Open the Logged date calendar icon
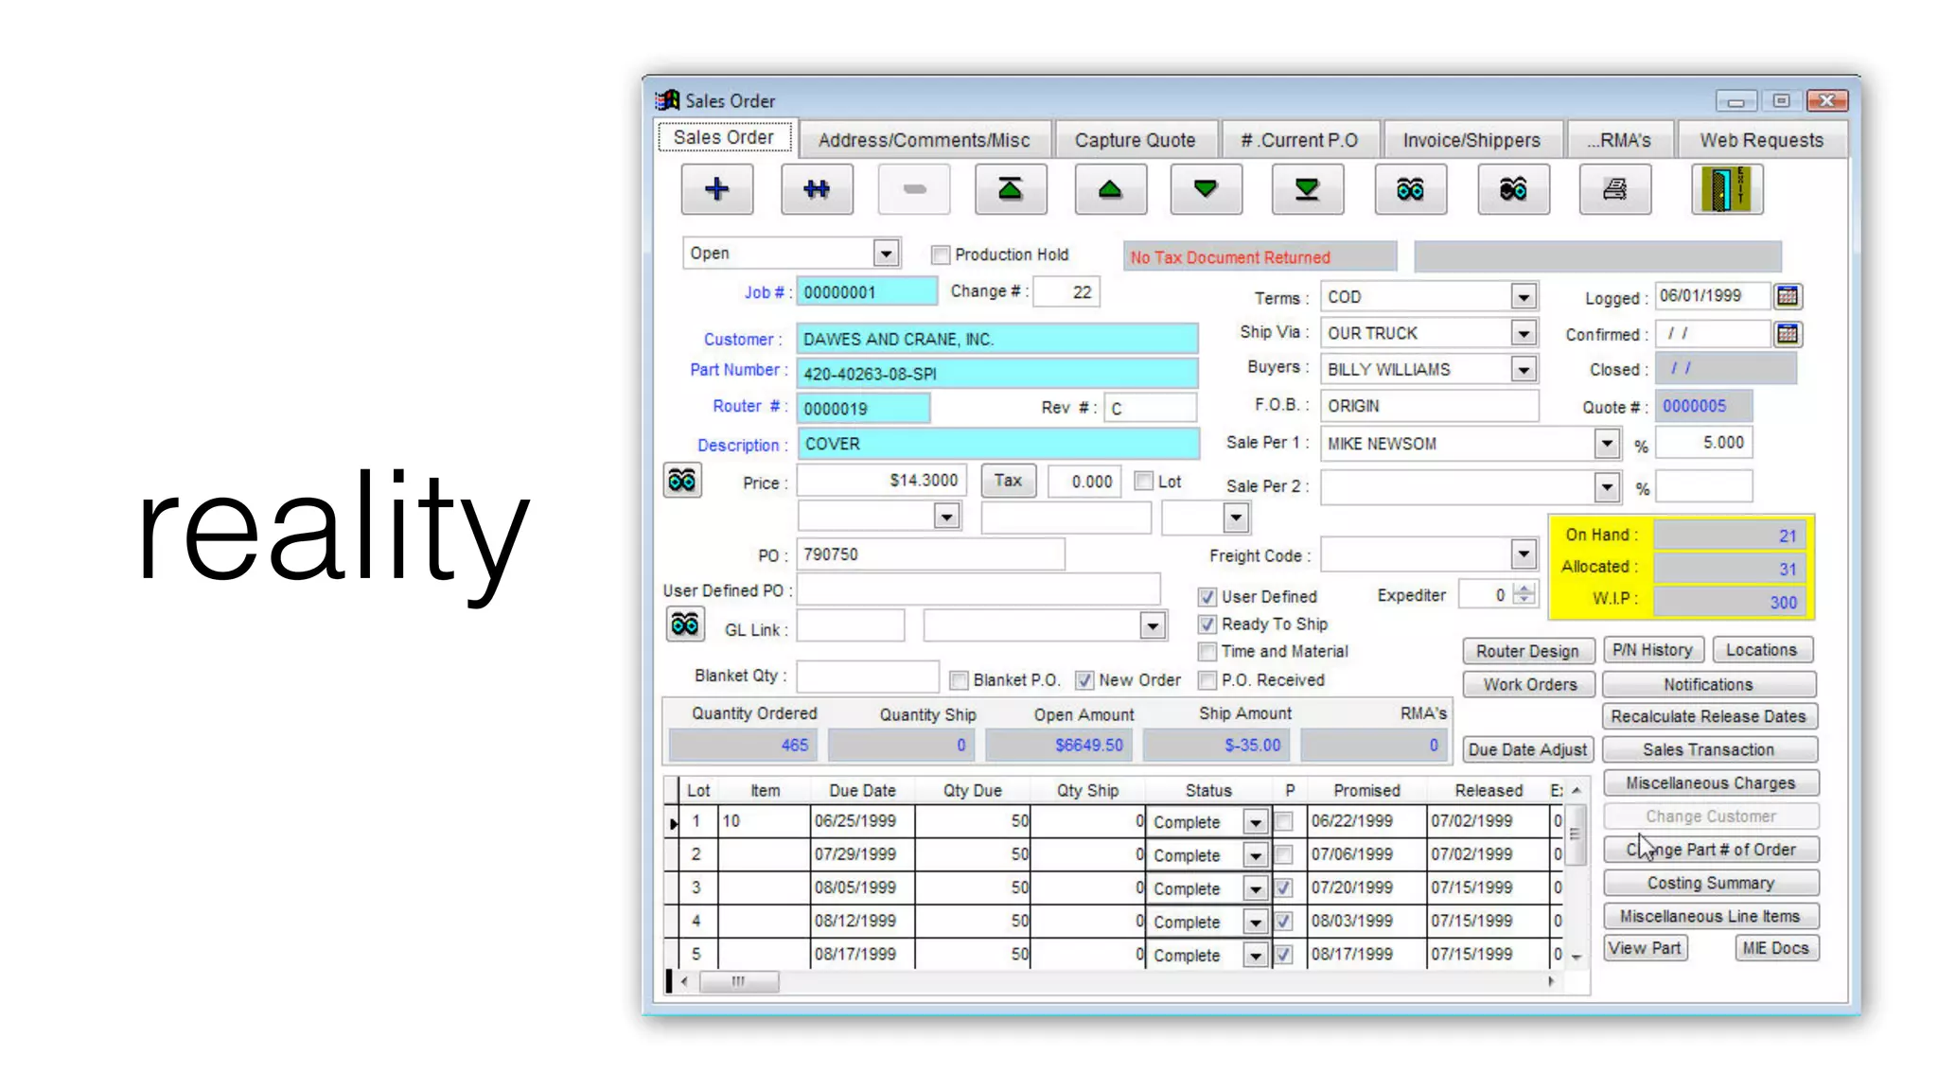 [x=1787, y=296]
